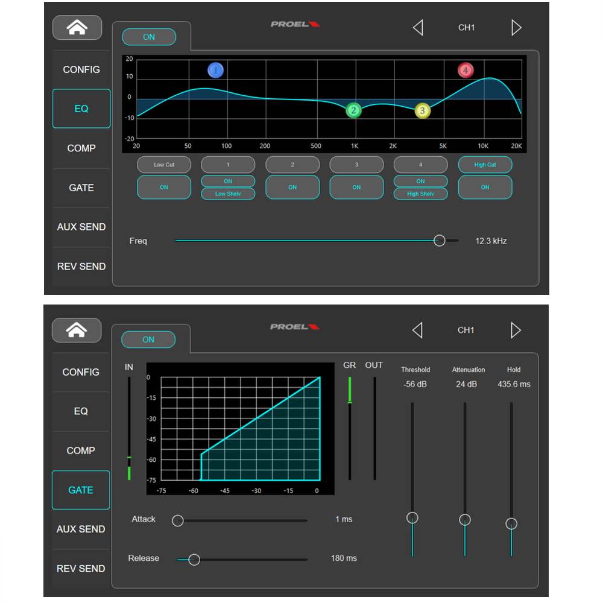Click the Freq slider handle

pyautogui.click(x=440, y=241)
